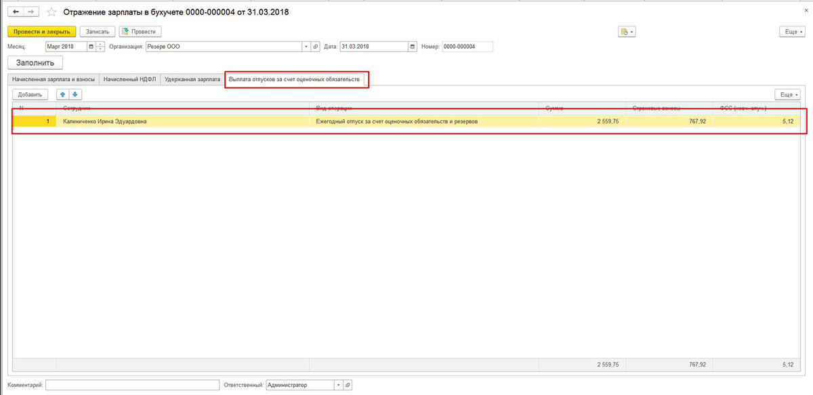Select the 'Организация' field with 'Резерв ООО'
Viewport: 813px width, 395px height.
coord(224,47)
